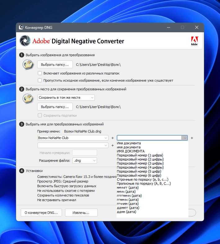This screenshot has height=244, width=220.
Task: Click the plus sign right of the open dropdown
Action: (192, 138)
